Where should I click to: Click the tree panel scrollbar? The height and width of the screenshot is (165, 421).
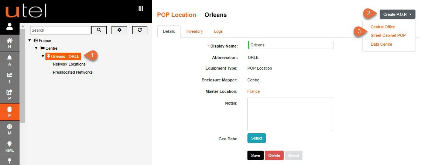click(x=23, y=76)
